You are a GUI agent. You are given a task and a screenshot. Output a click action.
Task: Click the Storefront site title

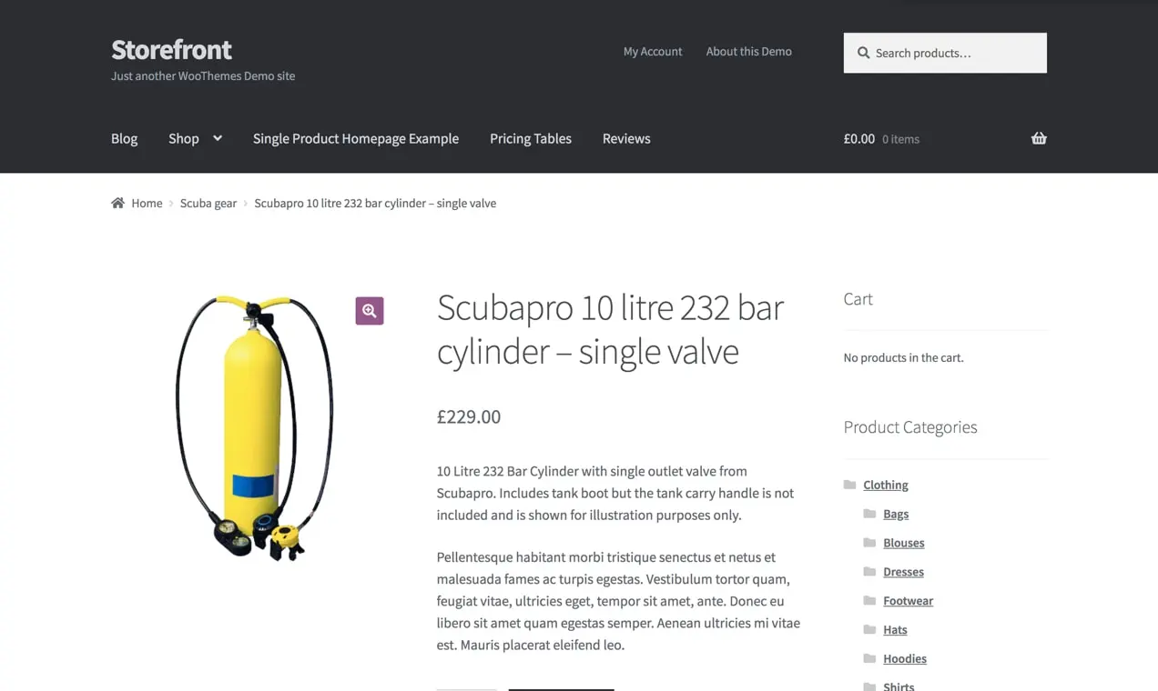[x=171, y=49]
